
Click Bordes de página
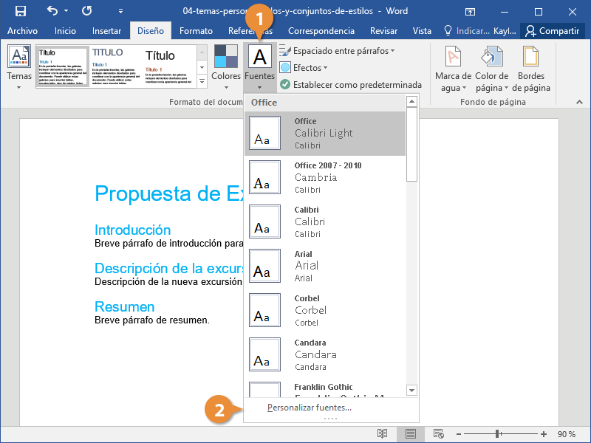tap(530, 69)
